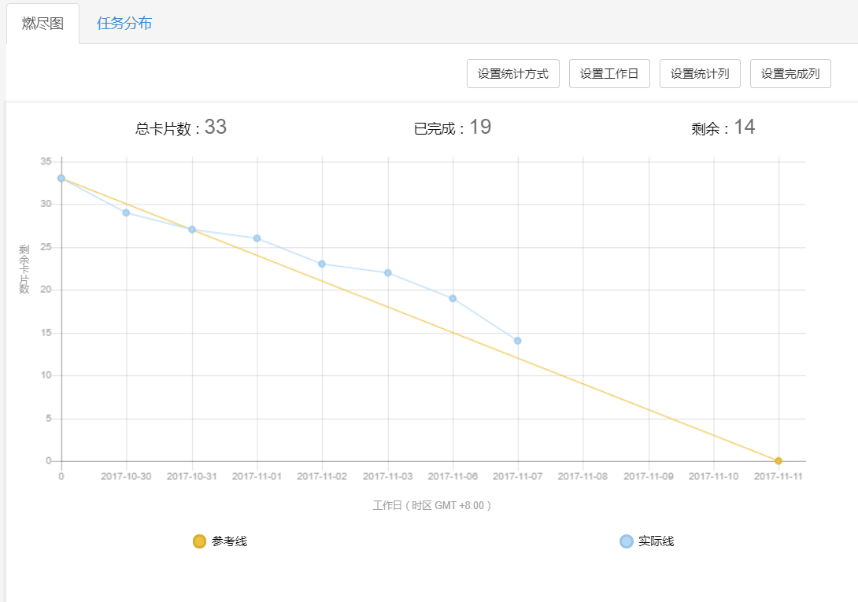Click the 剩余卡片数 vertical axis title
The height and width of the screenshot is (602, 858).
(x=24, y=269)
